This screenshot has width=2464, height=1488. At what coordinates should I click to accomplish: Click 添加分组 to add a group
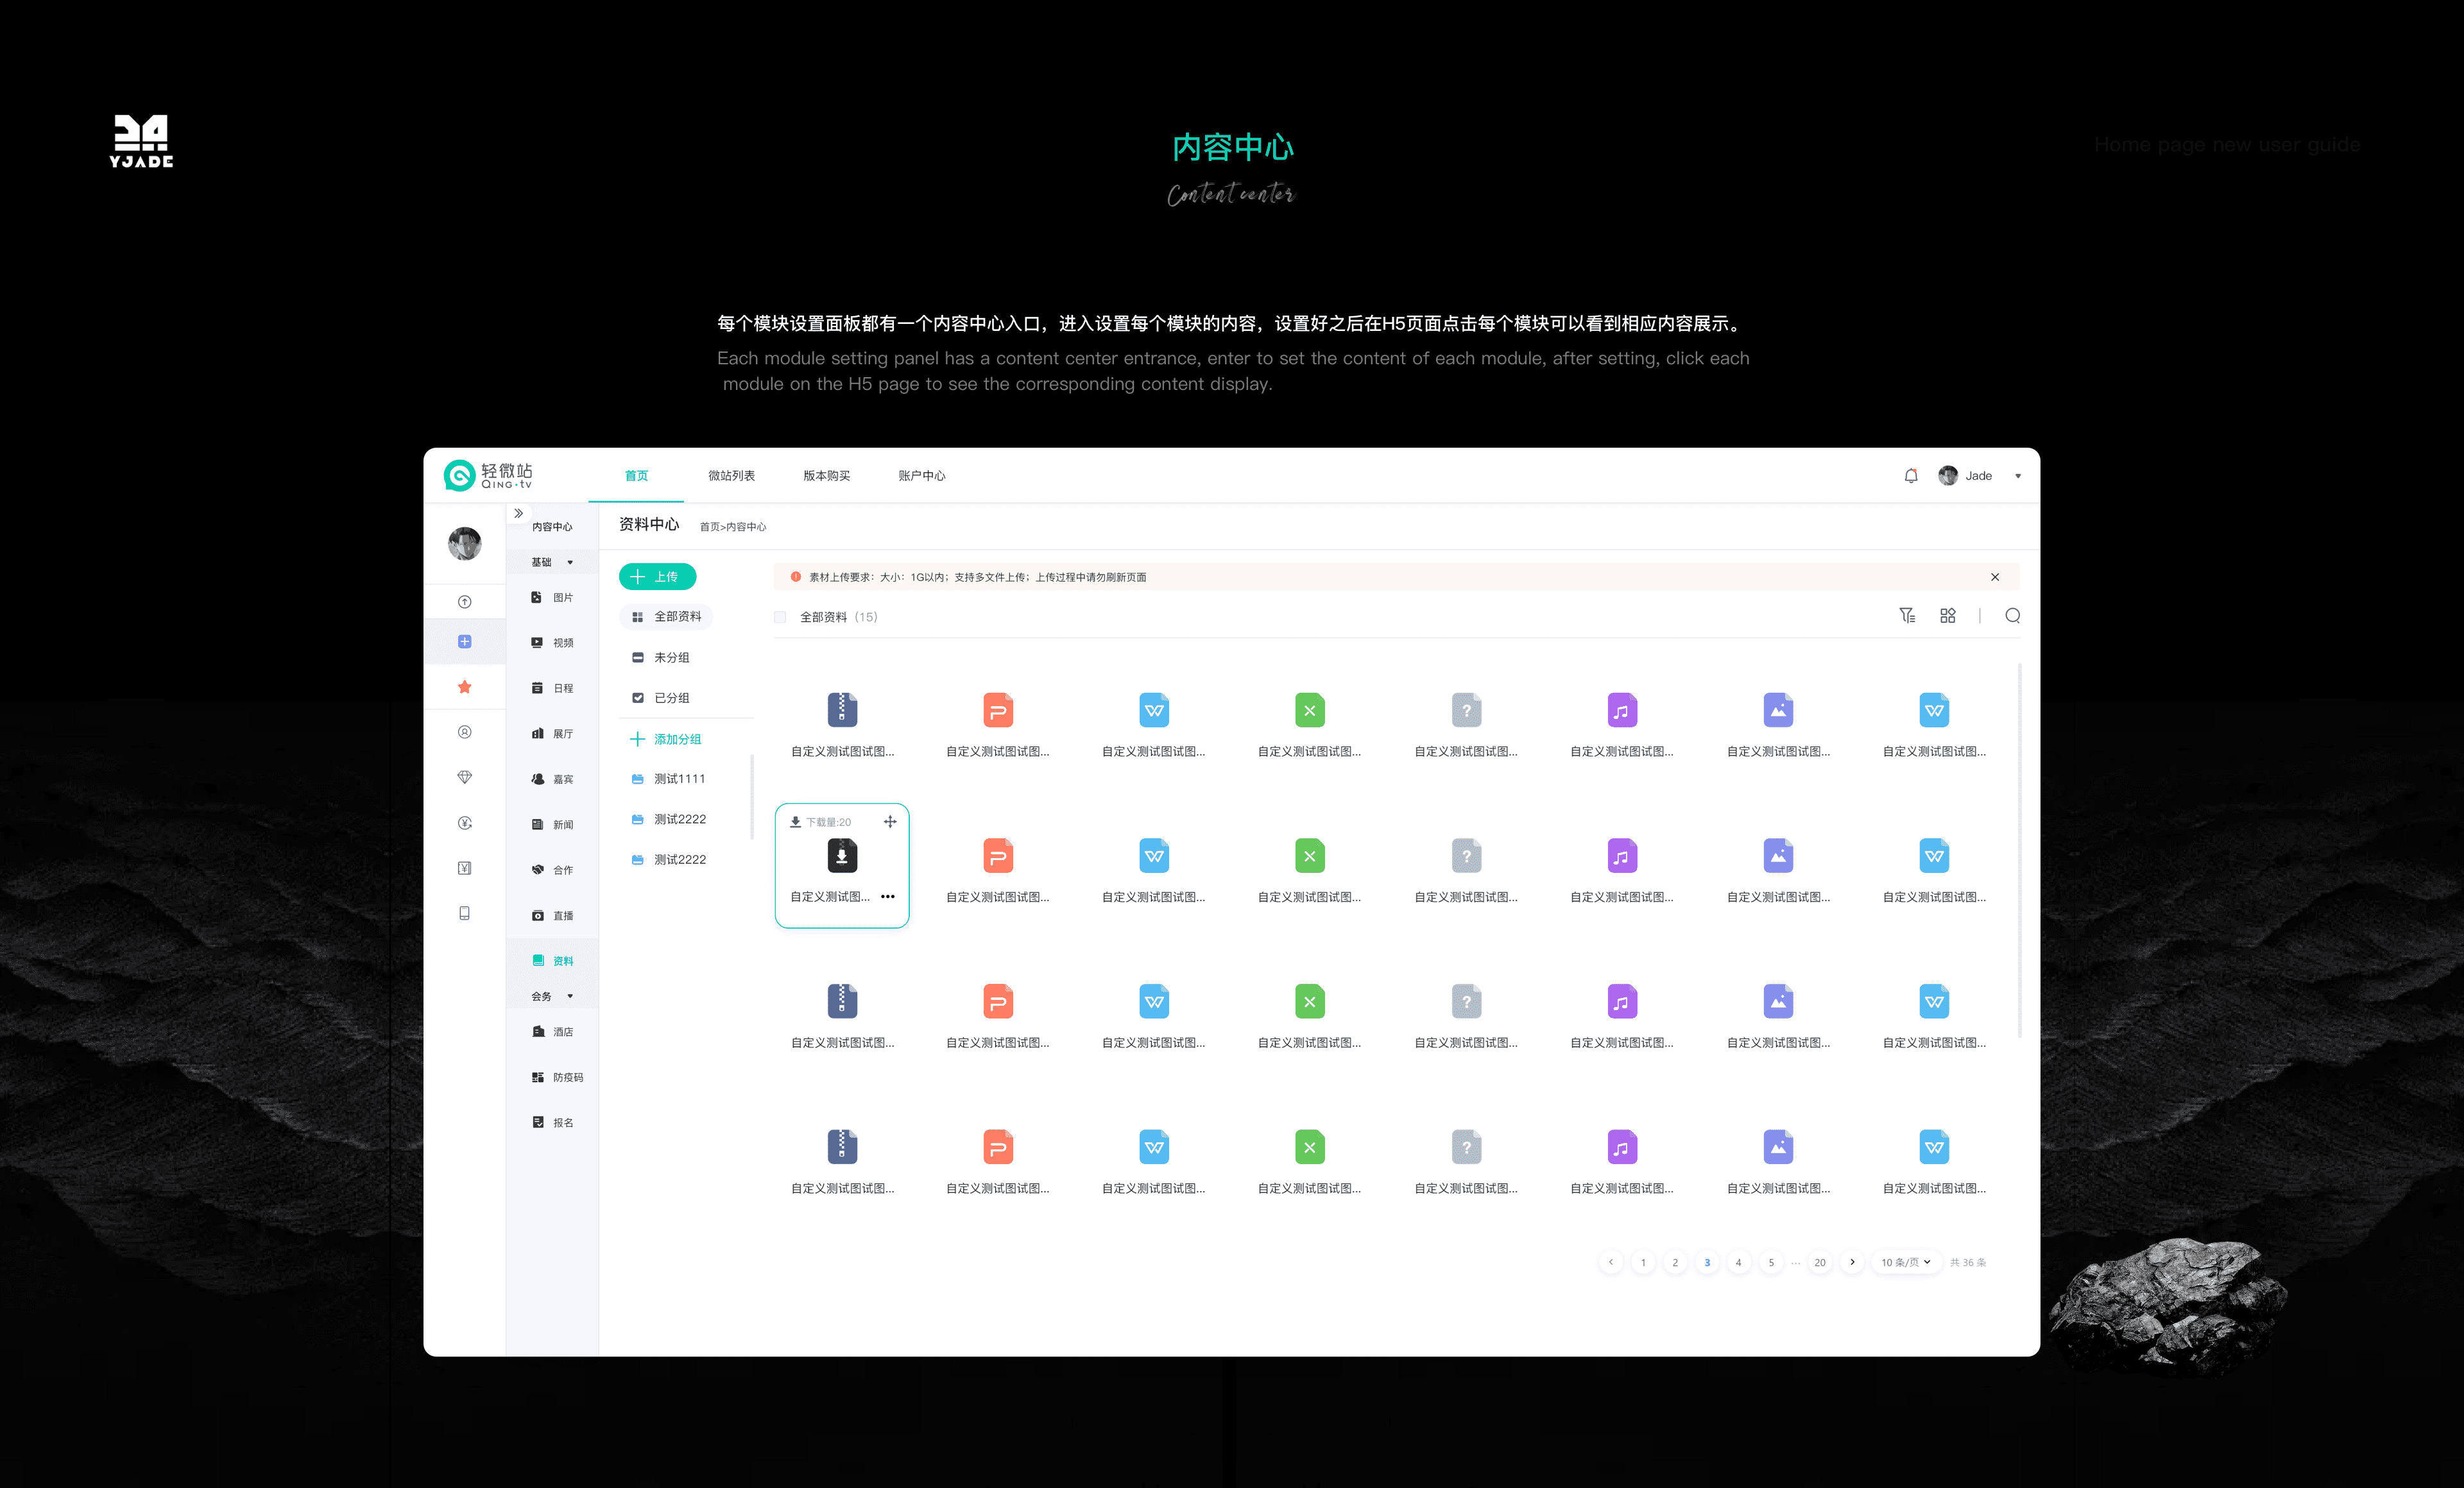[x=665, y=738]
